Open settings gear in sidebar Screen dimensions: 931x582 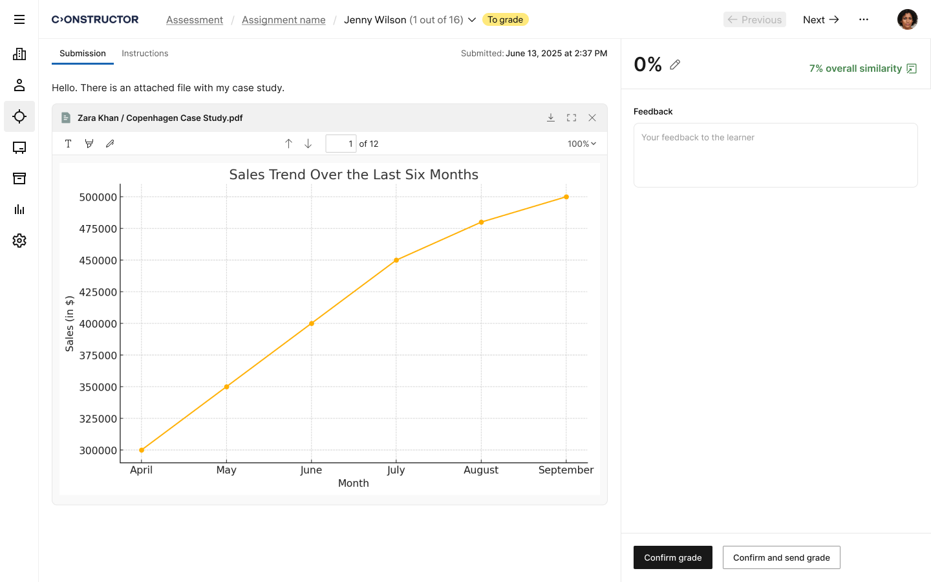pos(19,241)
